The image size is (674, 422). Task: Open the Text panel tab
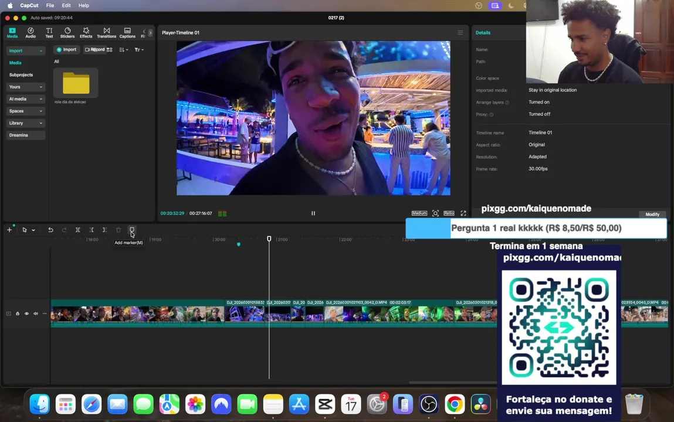coord(49,33)
